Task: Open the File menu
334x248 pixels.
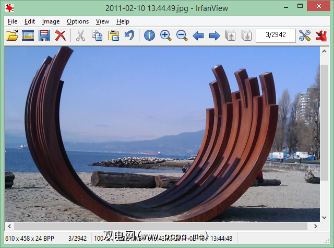Action: 13,21
